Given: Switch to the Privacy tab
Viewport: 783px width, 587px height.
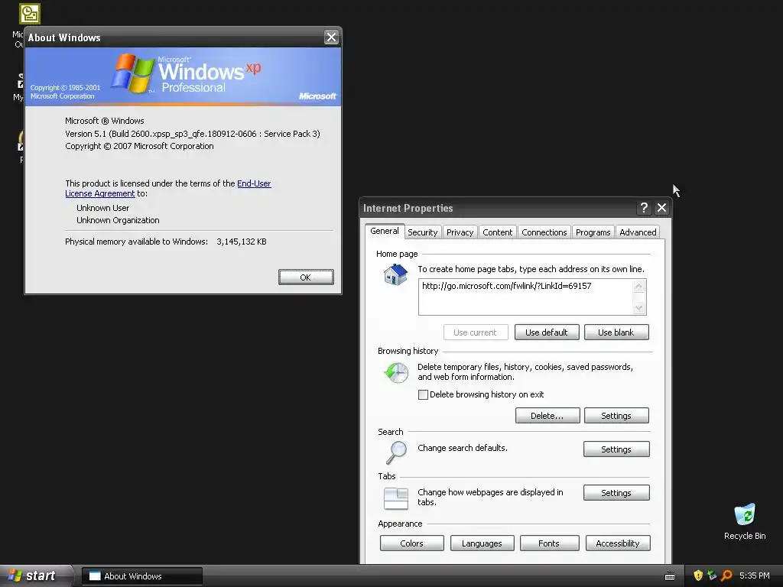Looking at the screenshot, I should click(460, 232).
